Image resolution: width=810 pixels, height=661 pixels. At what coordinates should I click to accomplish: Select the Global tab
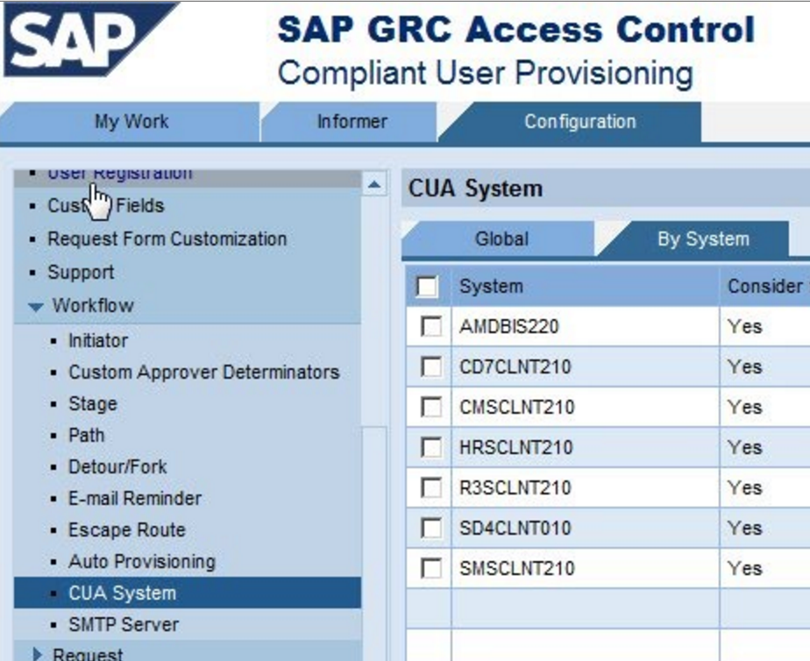pyautogui.click(x=501, y=238)
